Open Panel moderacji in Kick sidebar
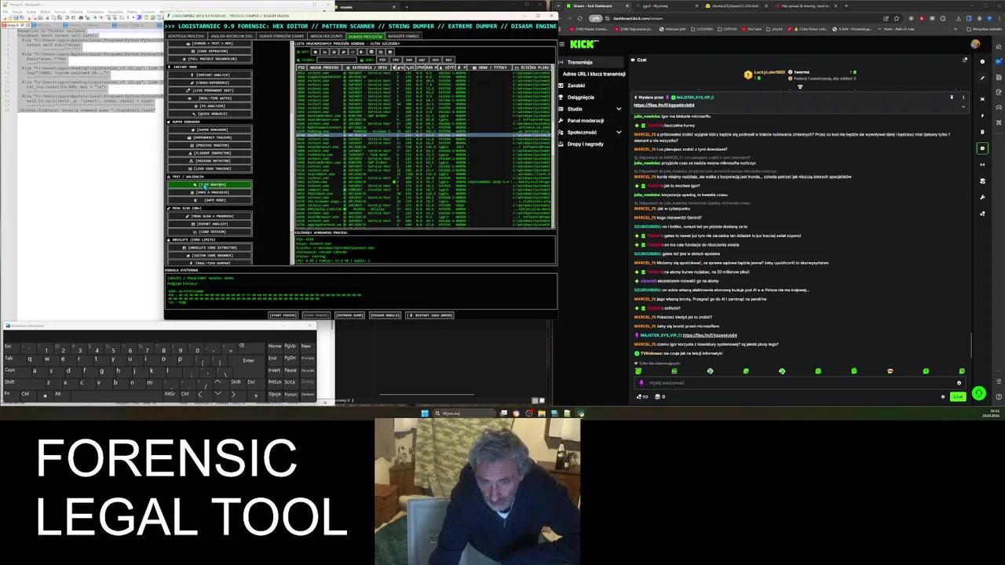This screenshot has height=565, width=1005. 586,121
